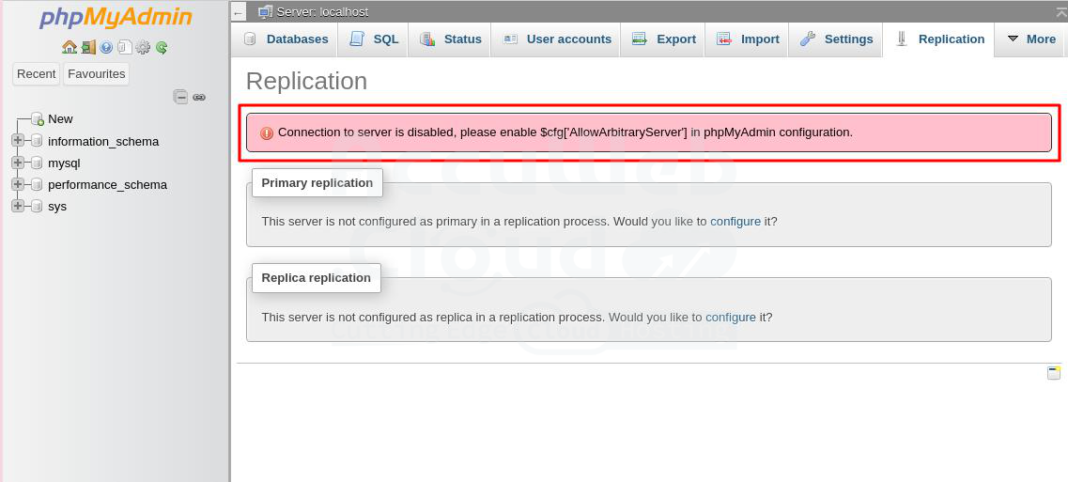Open the More tab dropdown
The image size is (1068, 482).
1030,39
